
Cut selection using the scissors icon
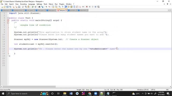[x=23, y=7]
